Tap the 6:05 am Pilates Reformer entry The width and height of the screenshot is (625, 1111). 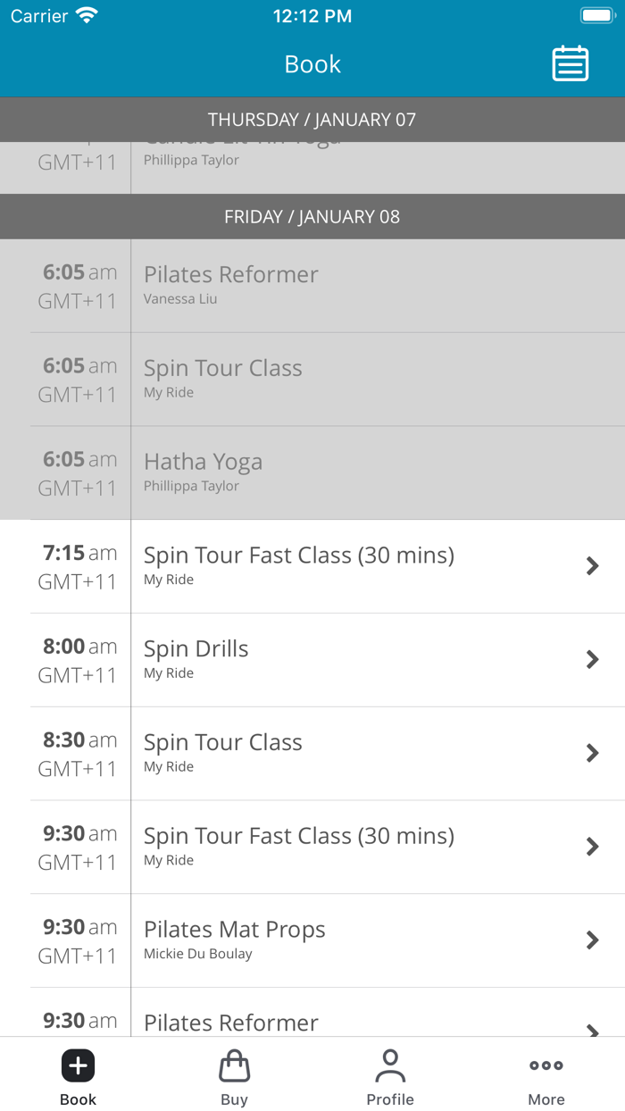(312, 285)
